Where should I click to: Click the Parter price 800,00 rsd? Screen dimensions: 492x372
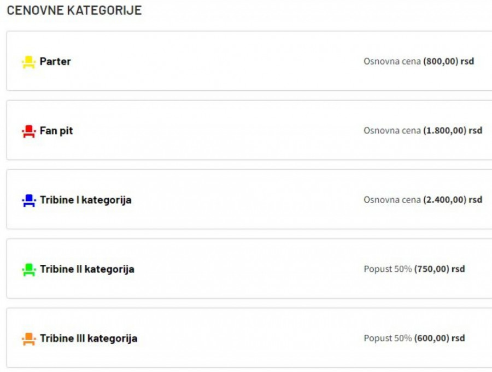pos(448,62)
